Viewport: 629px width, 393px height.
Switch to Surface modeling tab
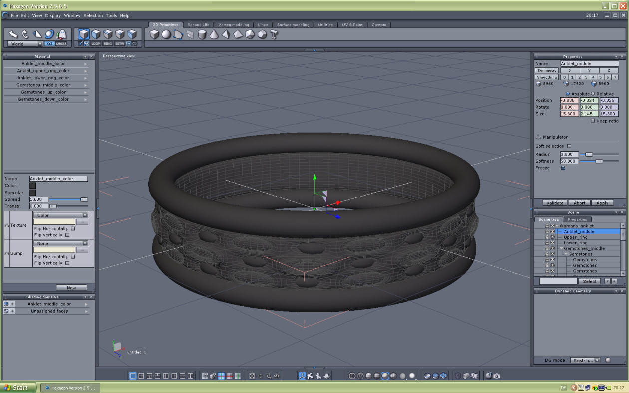[x=293, y=25]
